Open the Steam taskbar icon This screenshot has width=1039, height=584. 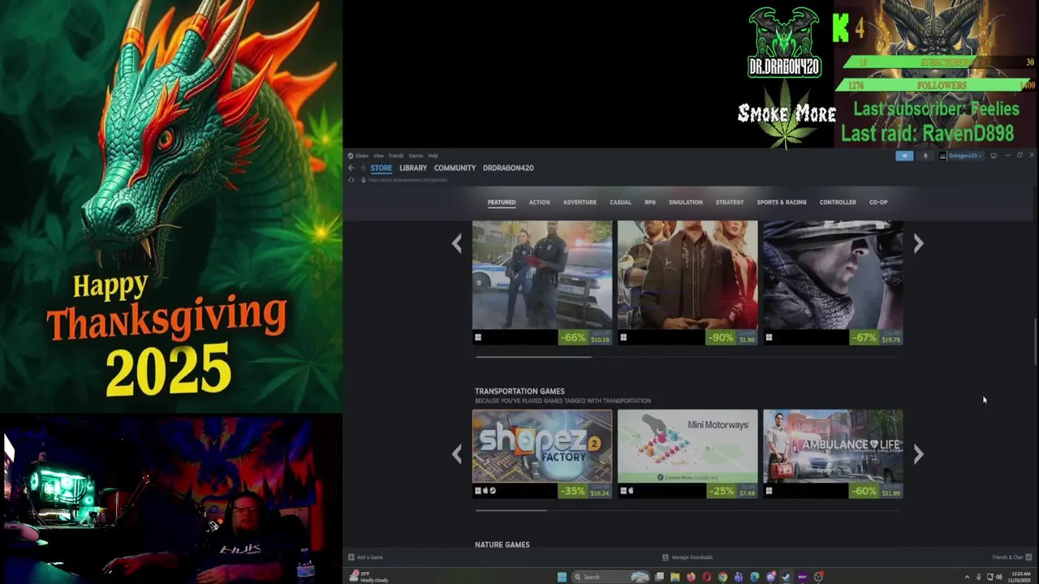click(x=787, y=577)
